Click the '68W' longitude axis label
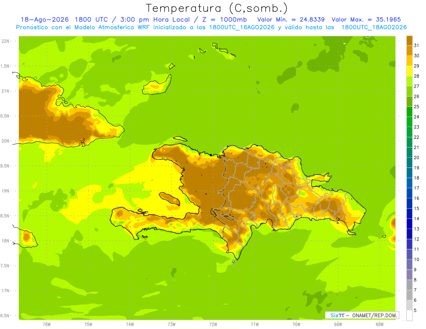 tap(379, 324)
